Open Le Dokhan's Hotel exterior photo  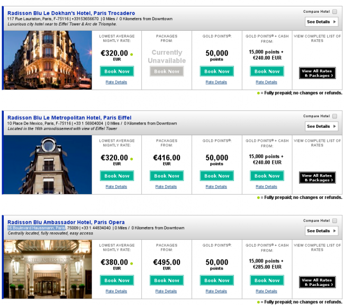pos(47,60)
